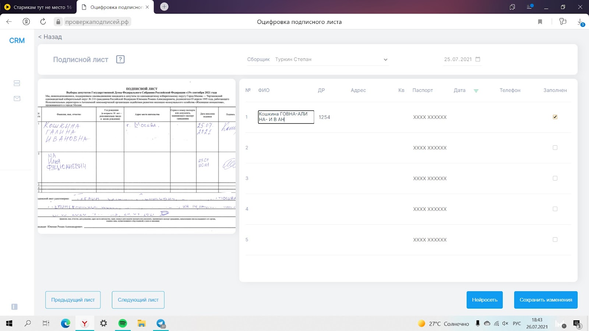Untick Заполнен checkbox in row 1
589x331 pixels.
coord(555,117)
